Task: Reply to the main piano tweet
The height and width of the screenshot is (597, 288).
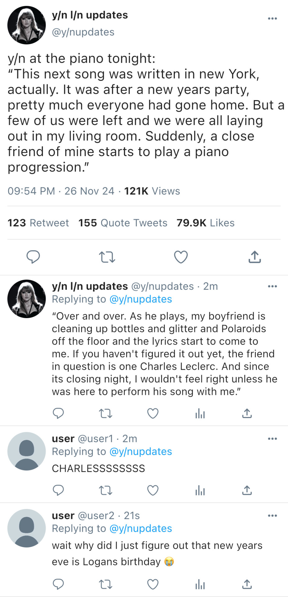Action: coord(33,257)
